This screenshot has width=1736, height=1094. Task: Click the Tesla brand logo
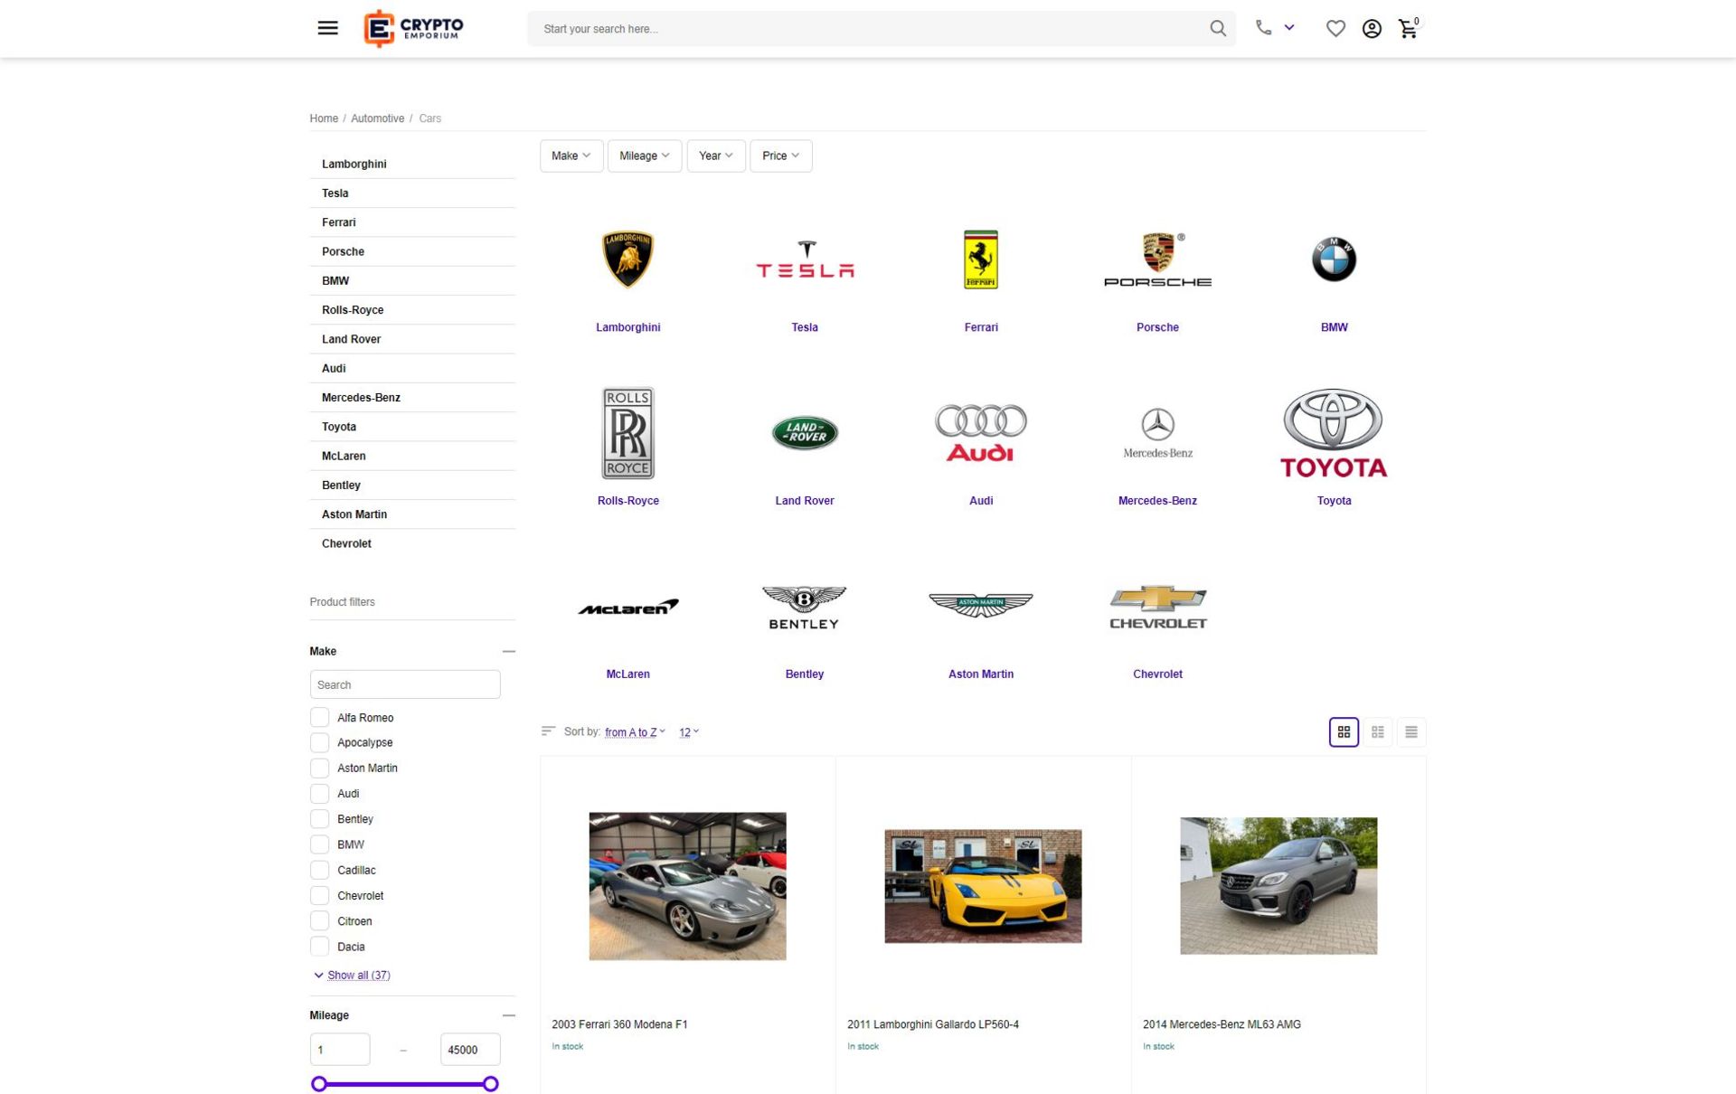[x=805, y=259]
